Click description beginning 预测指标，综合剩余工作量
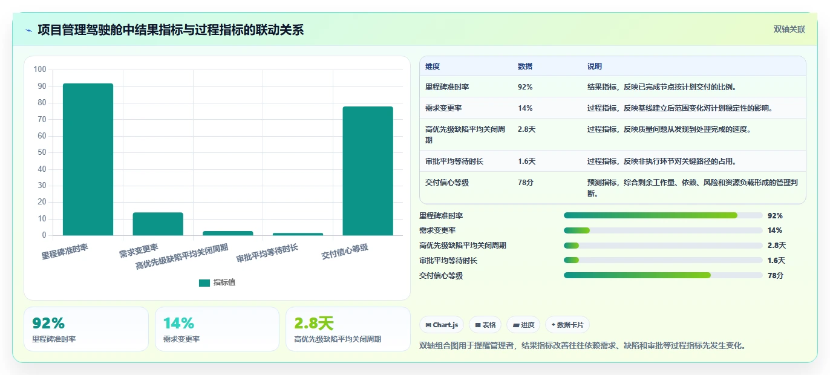This screenshot has width=830, height=375. coord(693,188)
